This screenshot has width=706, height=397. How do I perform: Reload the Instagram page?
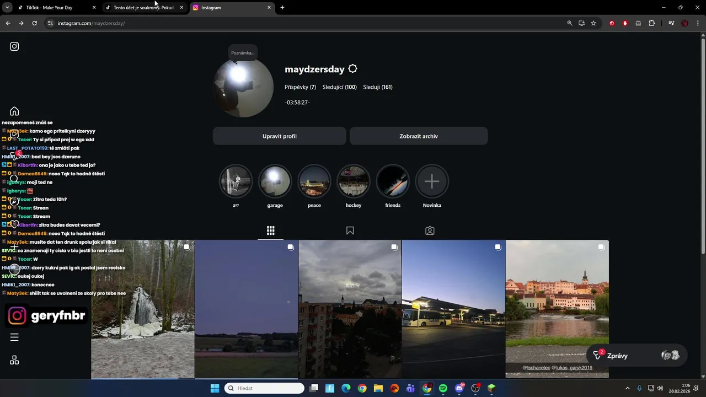point(34,23)
